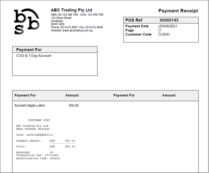Select the Customer Code value CASH
Image resolution: width=209 pixels, height=173 pixels.
click(165, 35)
